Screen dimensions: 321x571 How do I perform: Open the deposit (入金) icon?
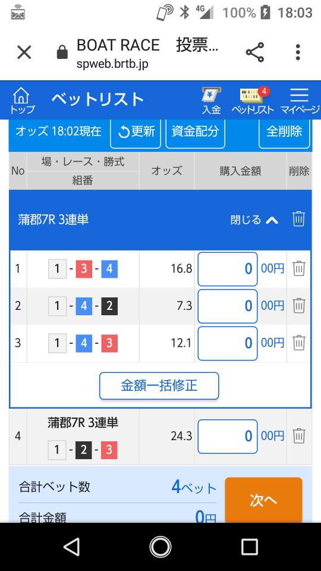click(x=212, y=101)
